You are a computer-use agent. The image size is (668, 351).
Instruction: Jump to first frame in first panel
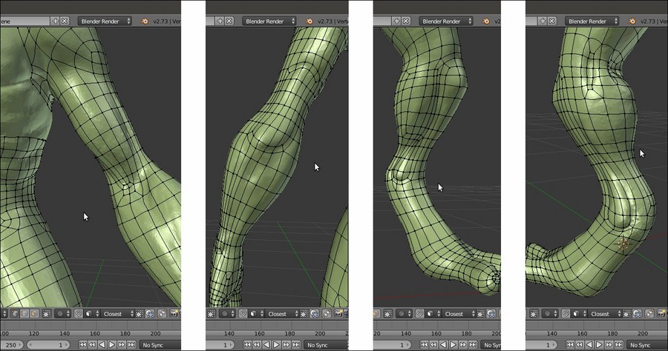pos(82,345)
